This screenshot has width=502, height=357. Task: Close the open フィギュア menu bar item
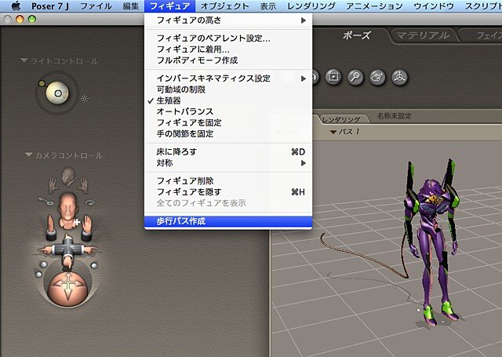pos(169,6)
